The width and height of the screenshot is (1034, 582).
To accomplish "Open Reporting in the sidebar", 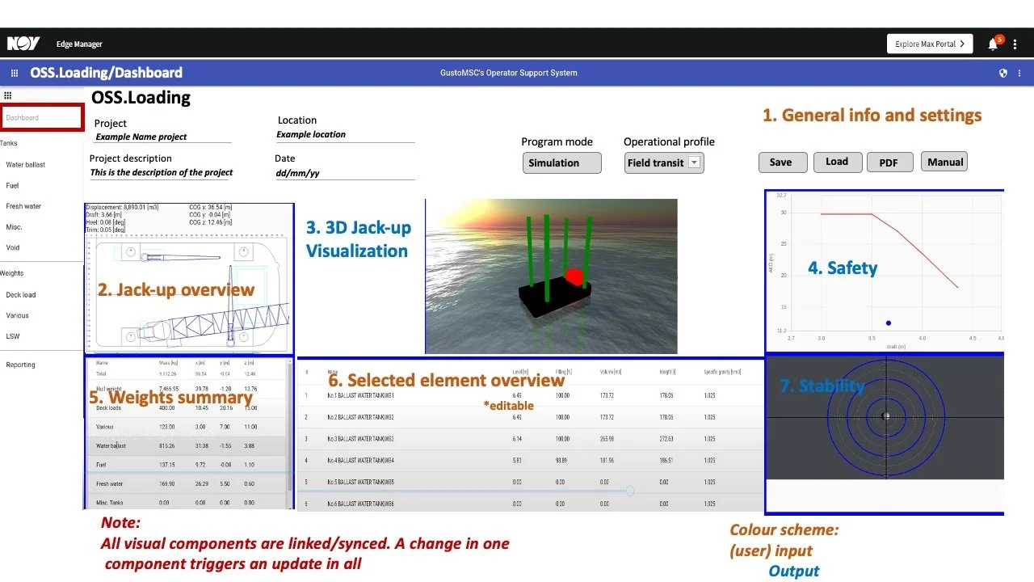I will (20, 365).
